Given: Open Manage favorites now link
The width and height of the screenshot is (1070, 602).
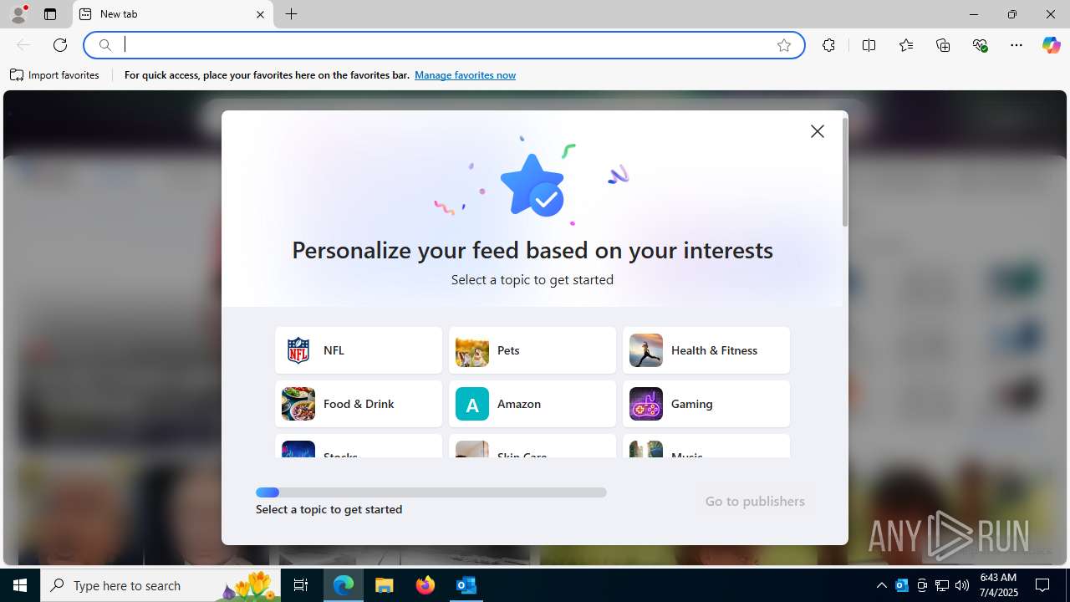Looking at the screenshot, I should click(x=465, y=75).
